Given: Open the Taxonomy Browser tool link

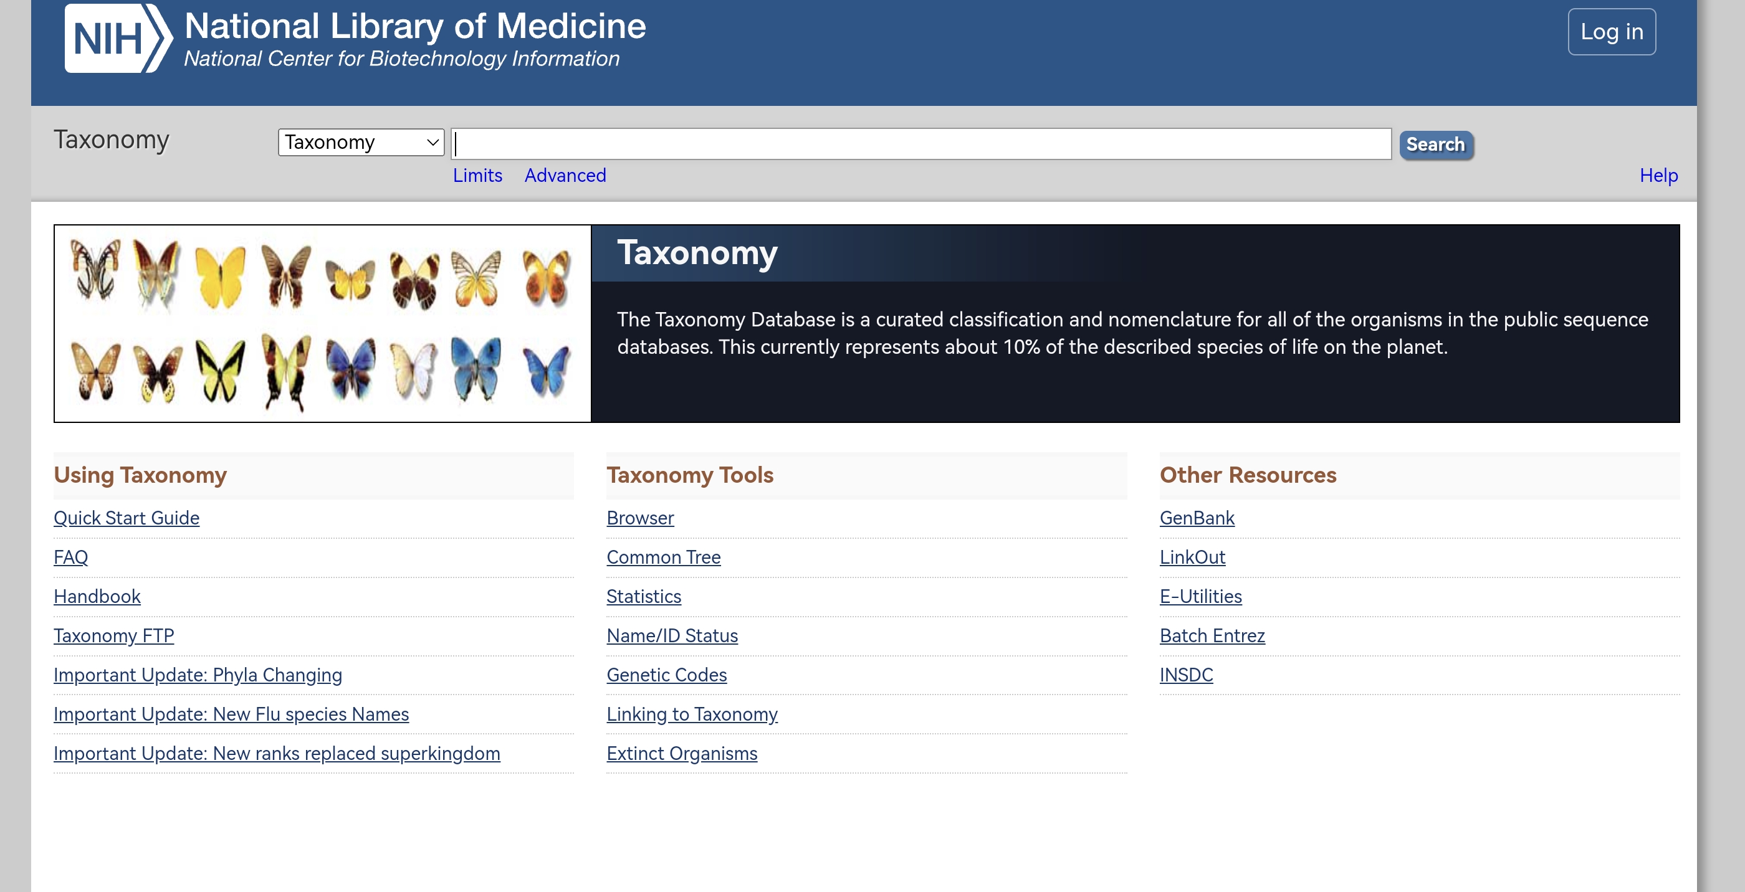Looking at the screenshot, I should pyautogui.click(x=640, y=518).
